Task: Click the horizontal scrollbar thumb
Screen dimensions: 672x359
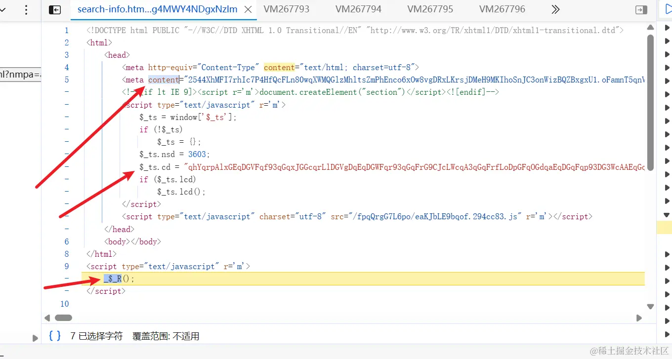Action: point(63,318)
